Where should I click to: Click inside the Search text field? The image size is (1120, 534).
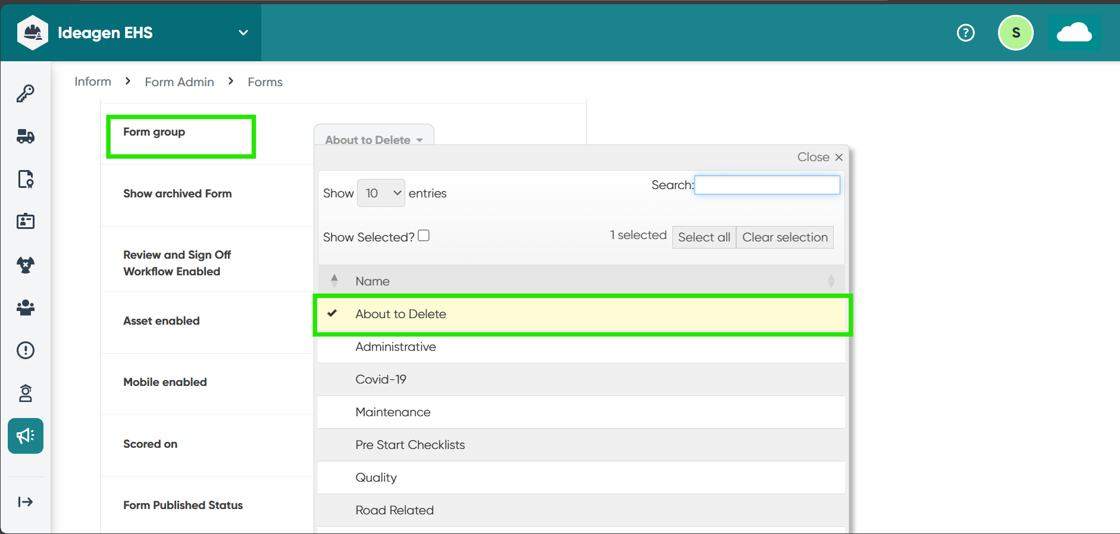pyautogui.click(x=767, y=185)
